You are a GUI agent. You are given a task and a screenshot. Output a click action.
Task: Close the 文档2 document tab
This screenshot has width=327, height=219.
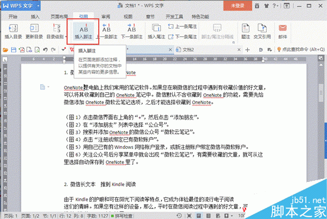coord(239,50)
